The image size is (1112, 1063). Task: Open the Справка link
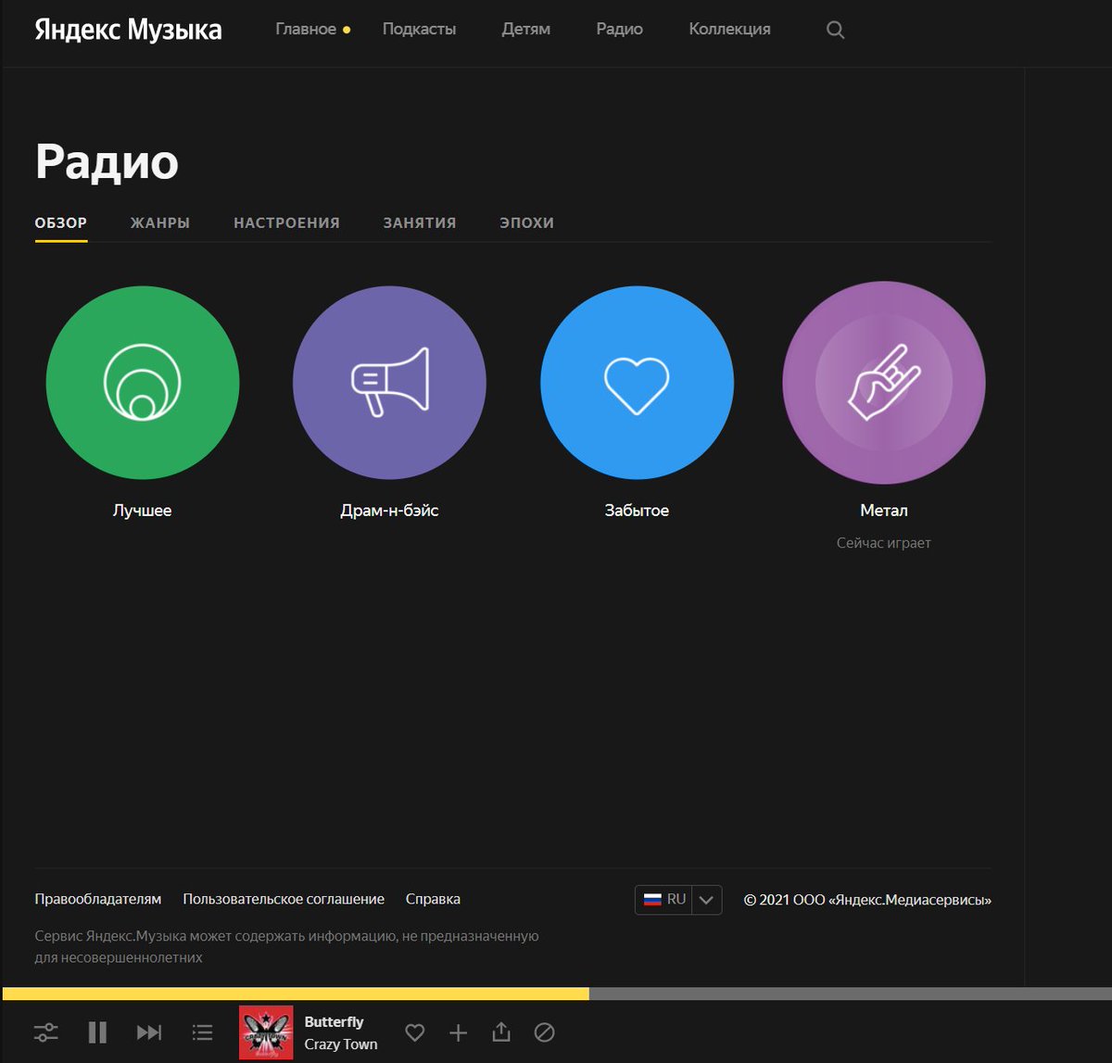click(x=433, y=899)
